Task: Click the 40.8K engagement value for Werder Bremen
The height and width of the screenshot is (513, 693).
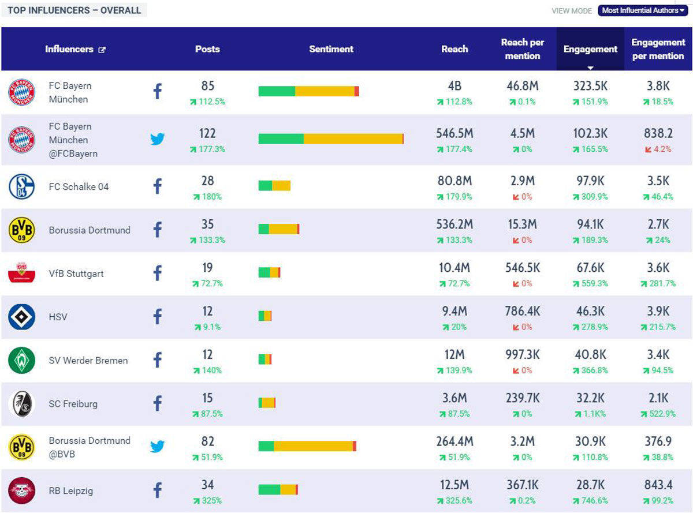Action: click(590, 355)
